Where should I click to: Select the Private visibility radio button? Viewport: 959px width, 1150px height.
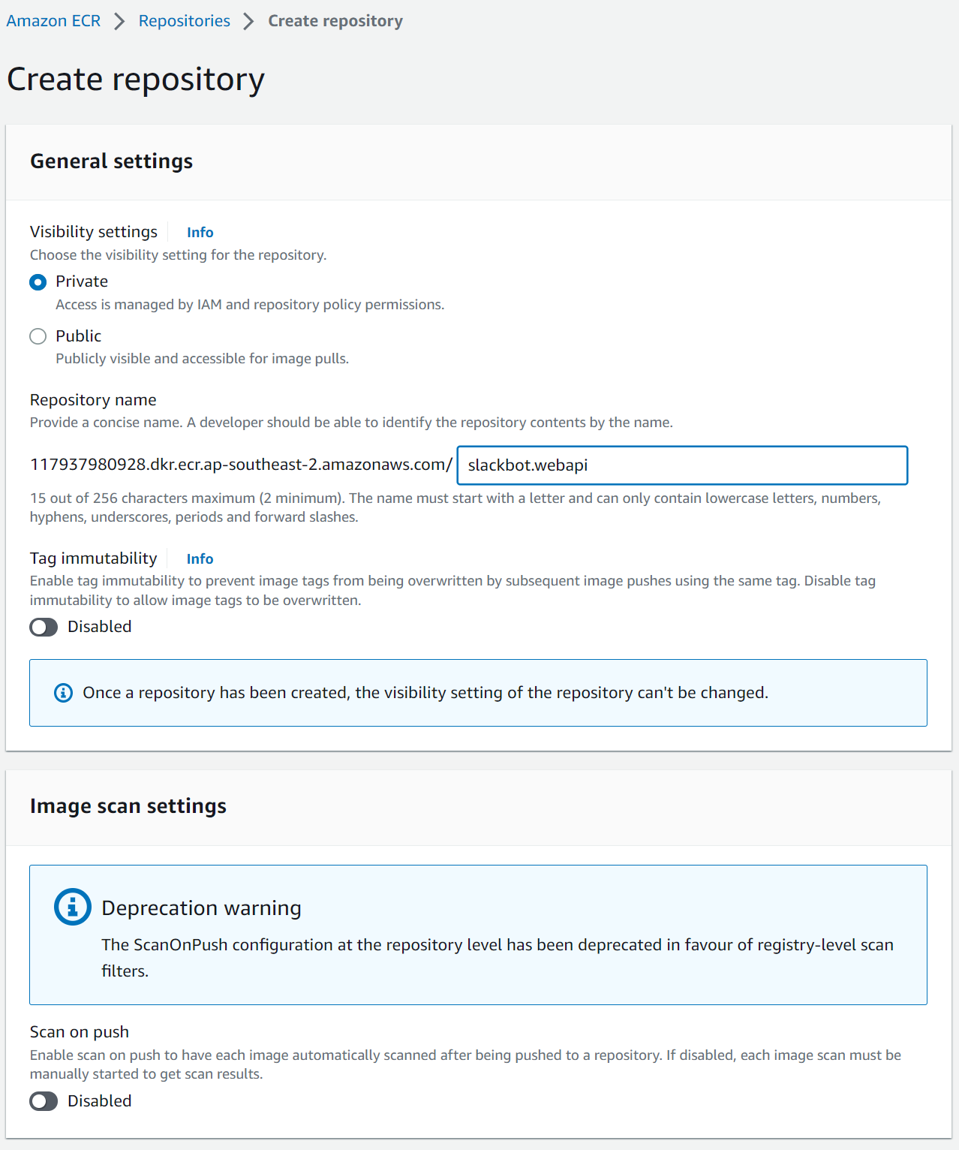pos(38,282)
